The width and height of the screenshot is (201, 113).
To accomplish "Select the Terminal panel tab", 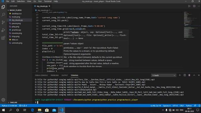I will pos(74,75).
